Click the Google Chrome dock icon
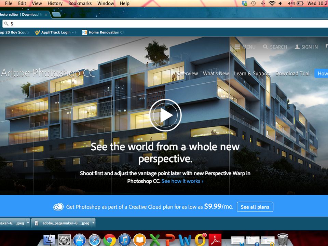 tap(110, 240)
